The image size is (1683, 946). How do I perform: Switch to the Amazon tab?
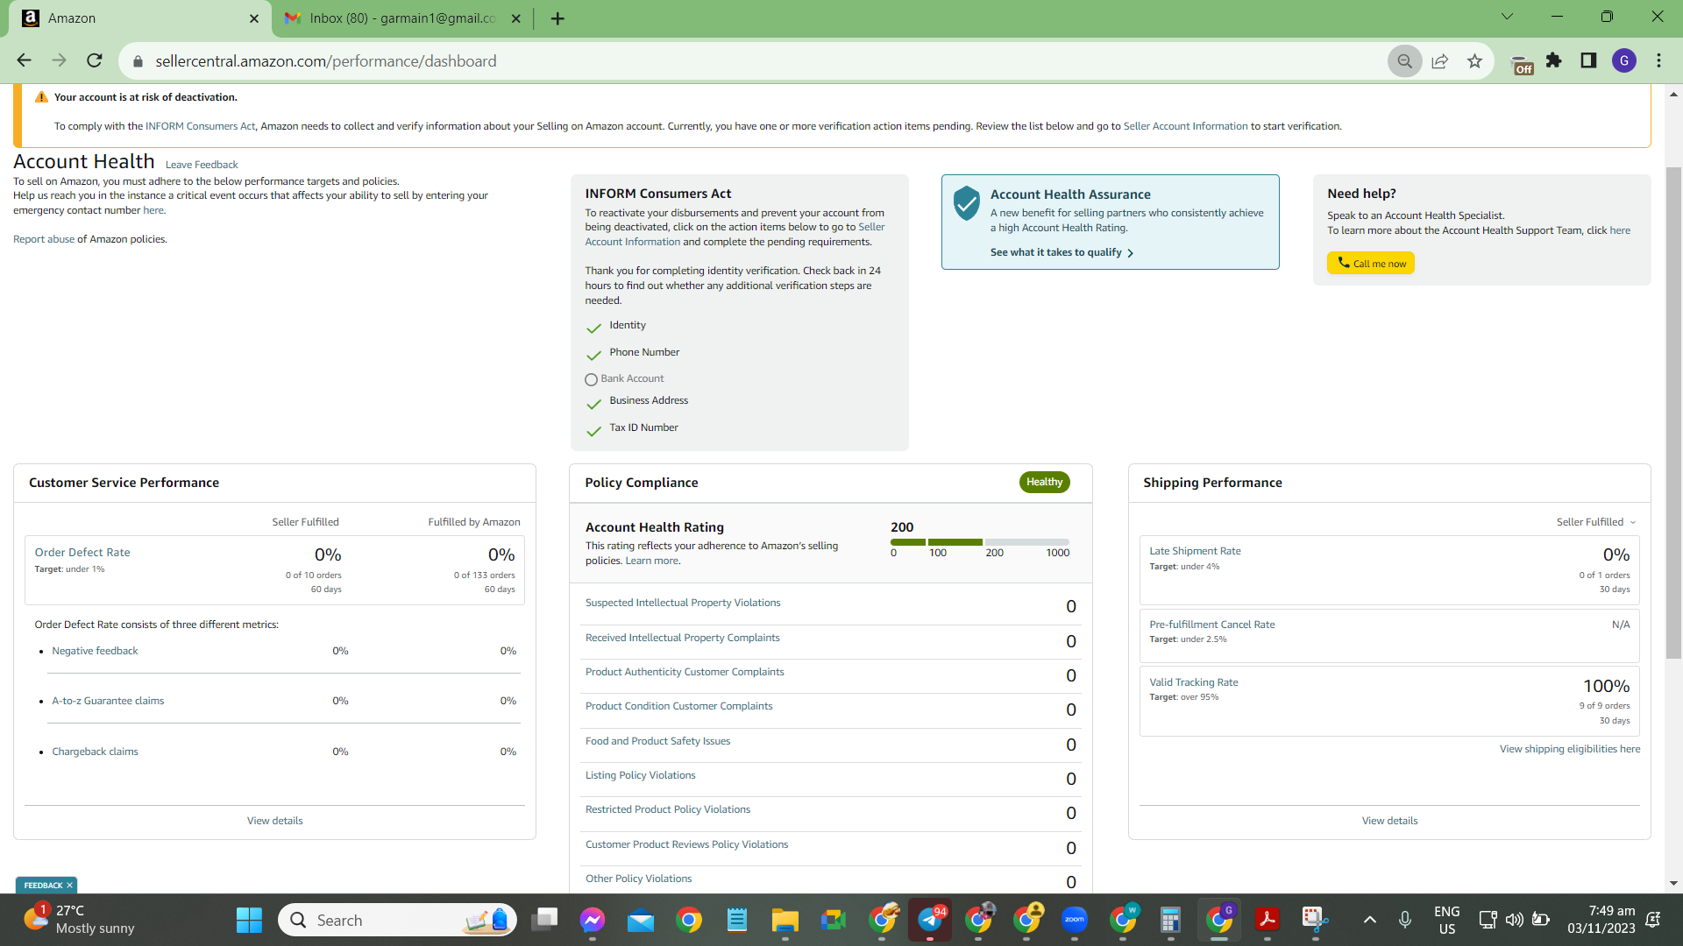pyautogui.click(x=140, y=18)
